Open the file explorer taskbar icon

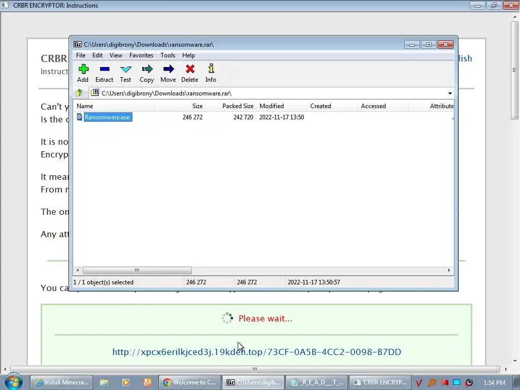[x=104, y=382]
